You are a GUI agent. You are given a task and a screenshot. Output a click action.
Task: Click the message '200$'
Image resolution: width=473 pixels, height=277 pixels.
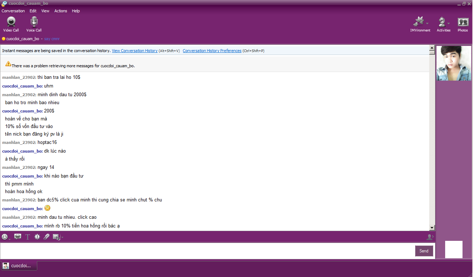pyautogui.click(x=49, y=111)
